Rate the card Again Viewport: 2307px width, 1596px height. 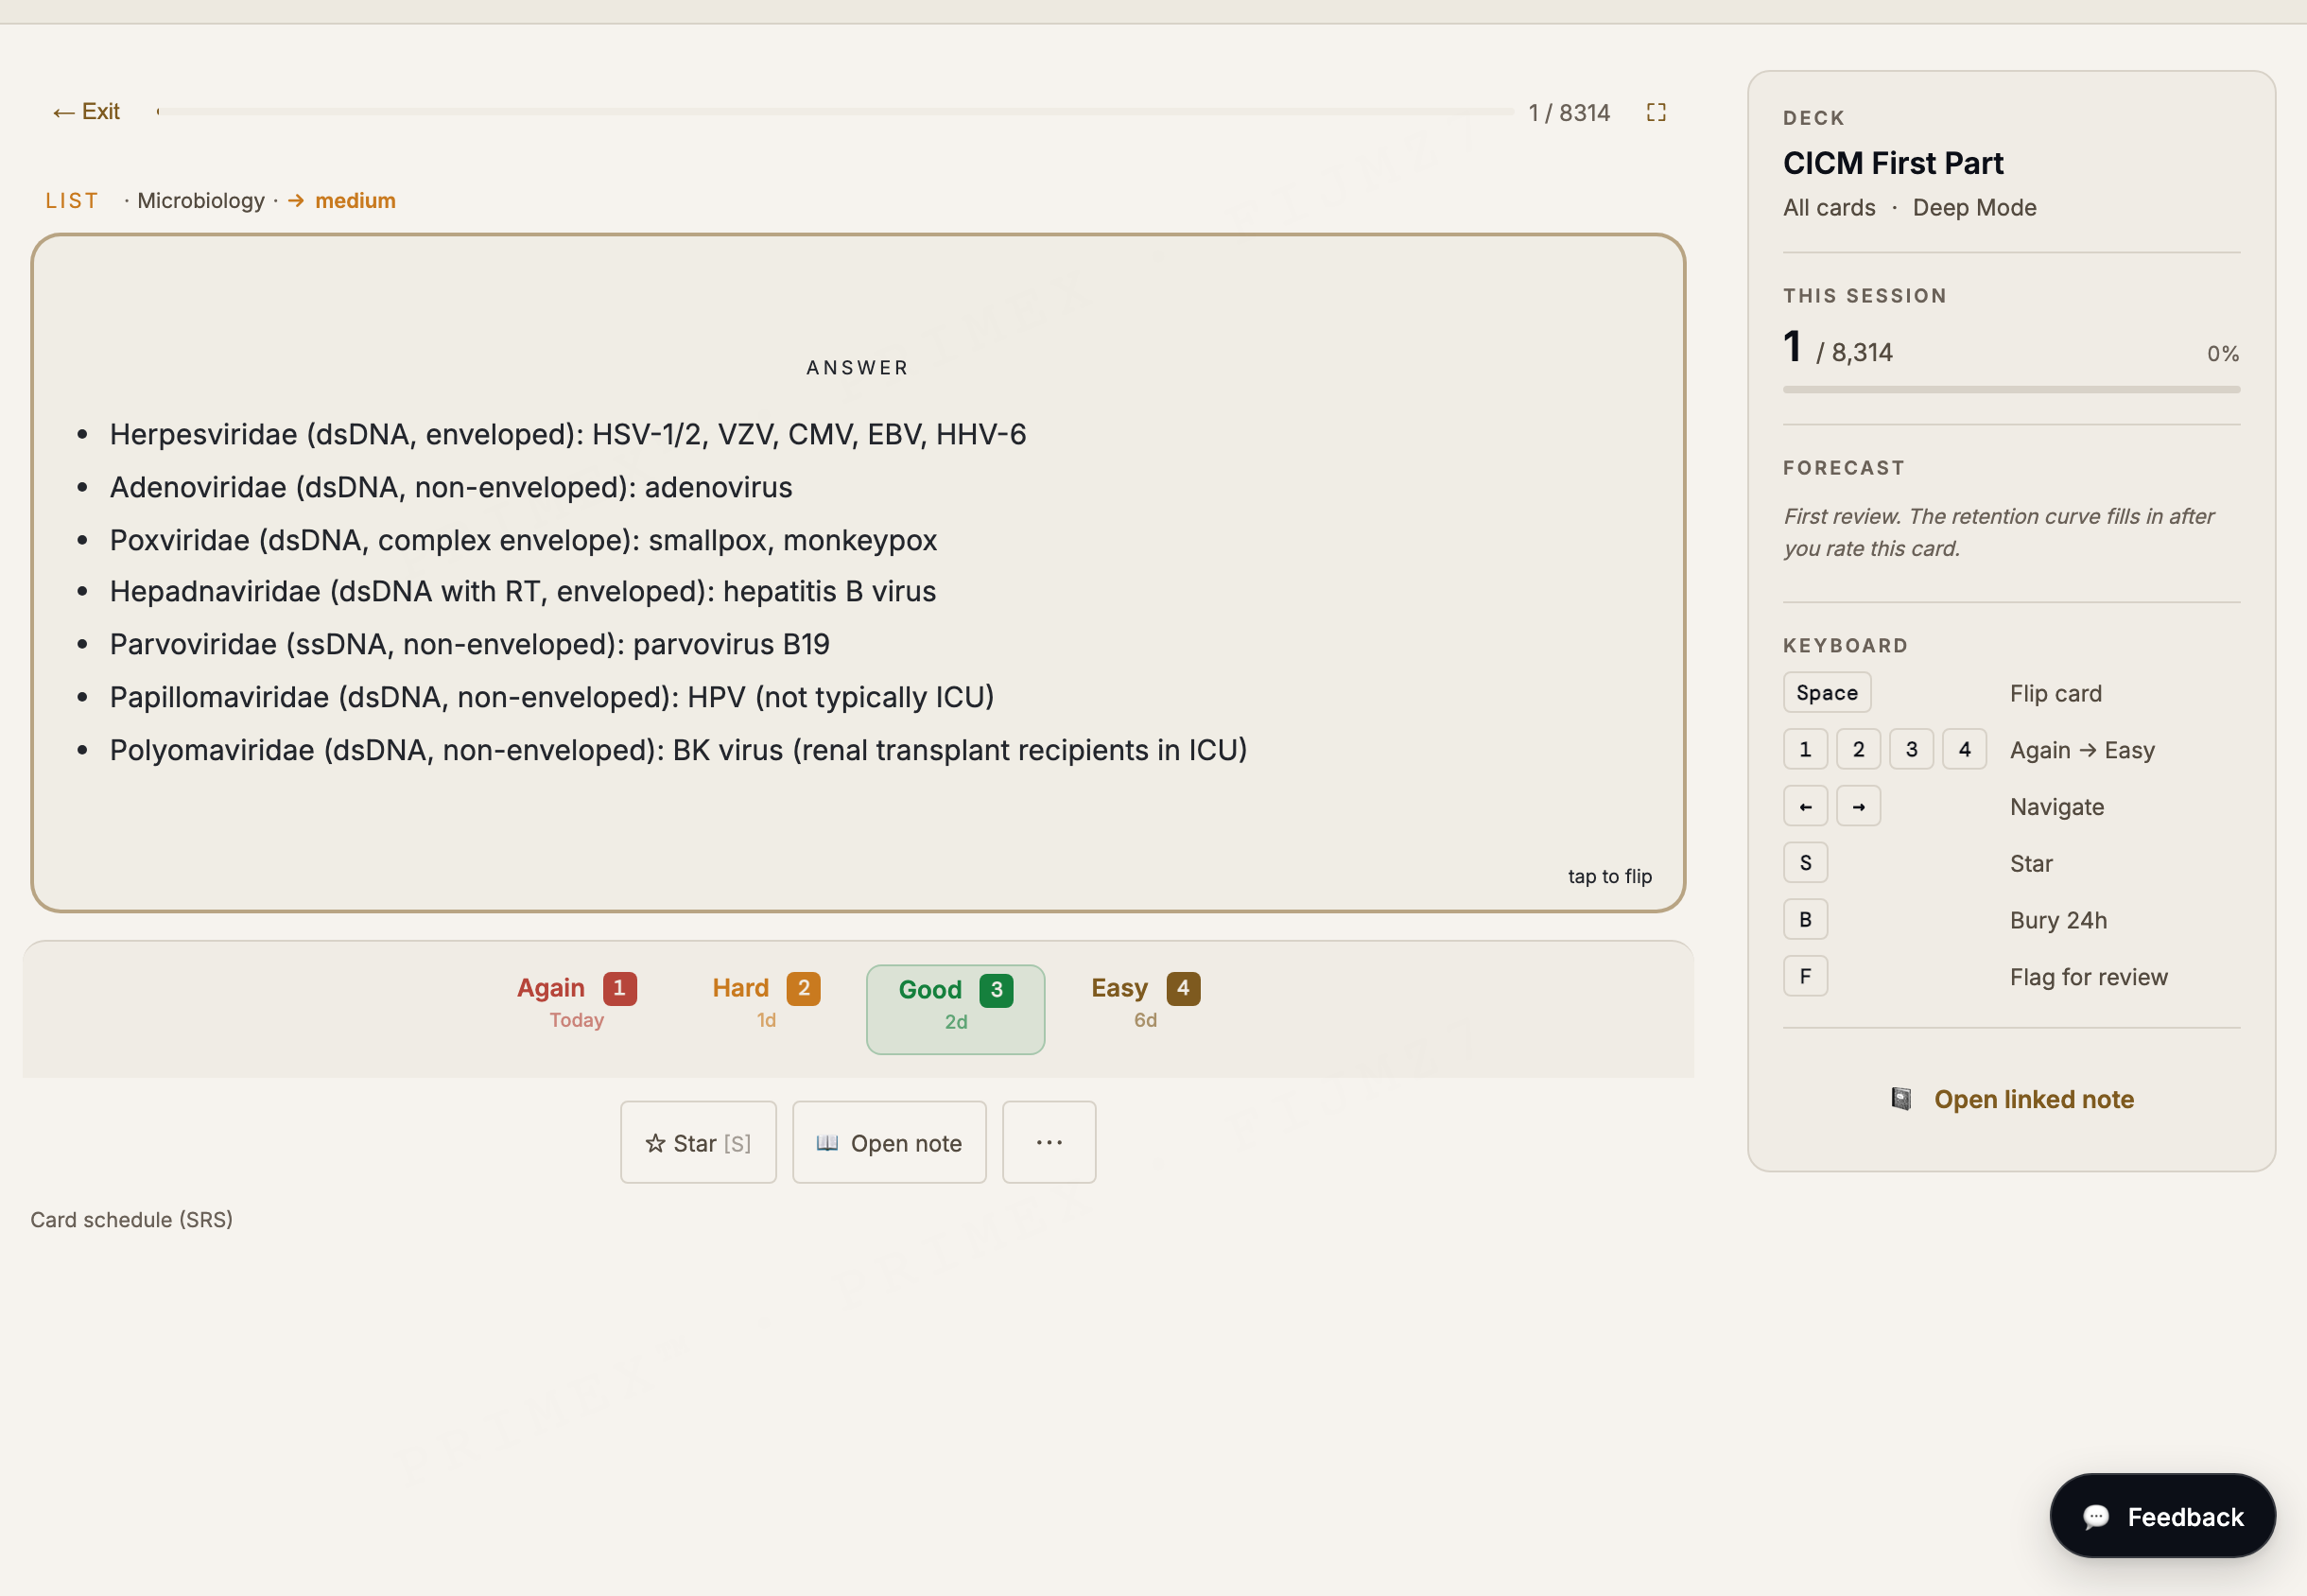[577, 1002]
